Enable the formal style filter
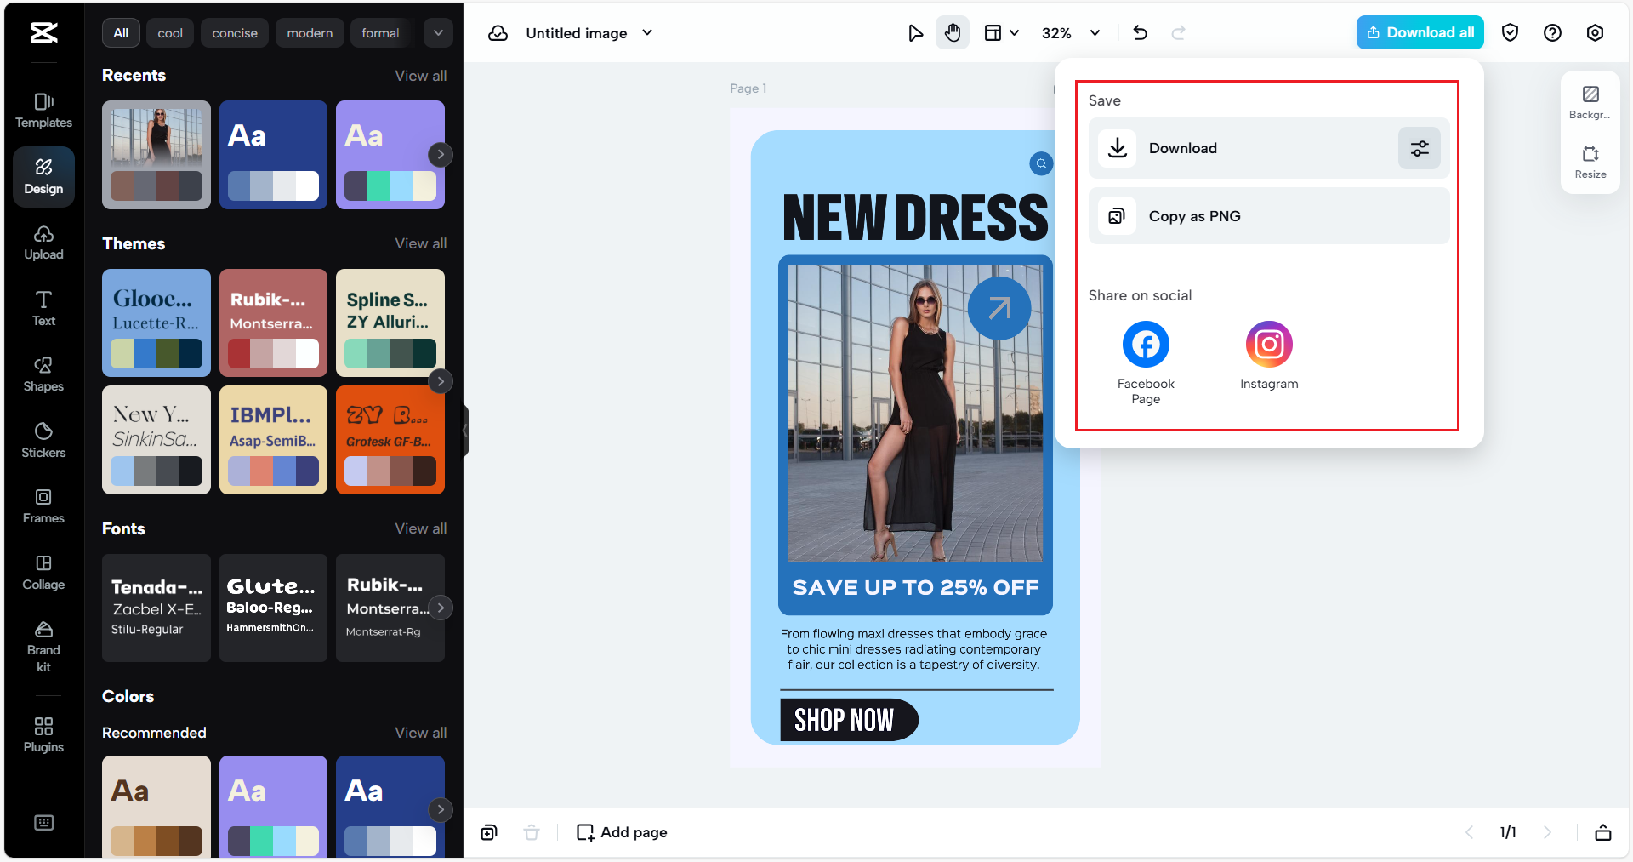Image resolution: width=1633 pixels, height=862 pixels. click(x=380, y=32)
